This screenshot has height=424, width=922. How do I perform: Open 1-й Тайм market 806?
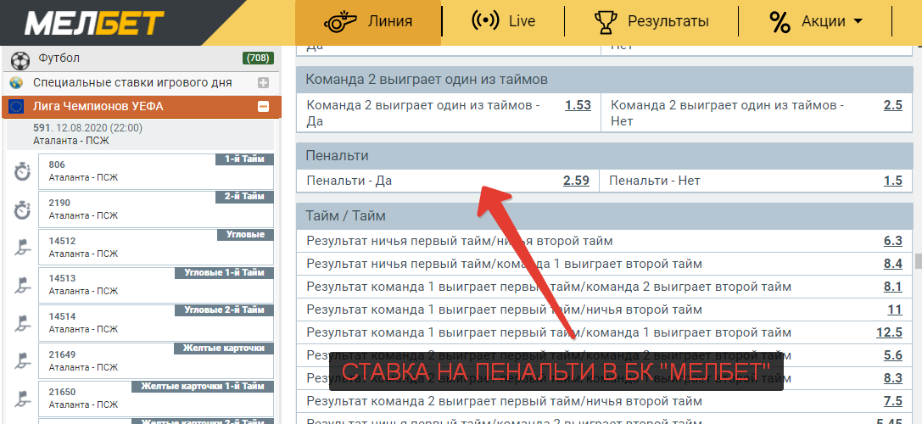click(x=156, y=171)
